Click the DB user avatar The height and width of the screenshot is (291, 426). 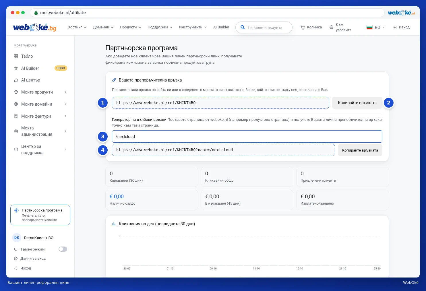click(x=17, y=238)
